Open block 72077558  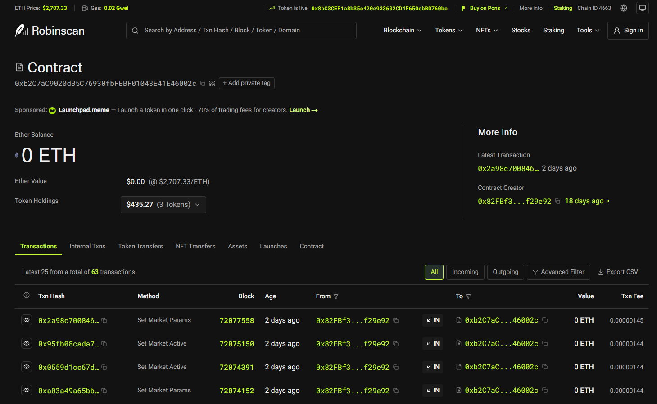click(237, 320)
